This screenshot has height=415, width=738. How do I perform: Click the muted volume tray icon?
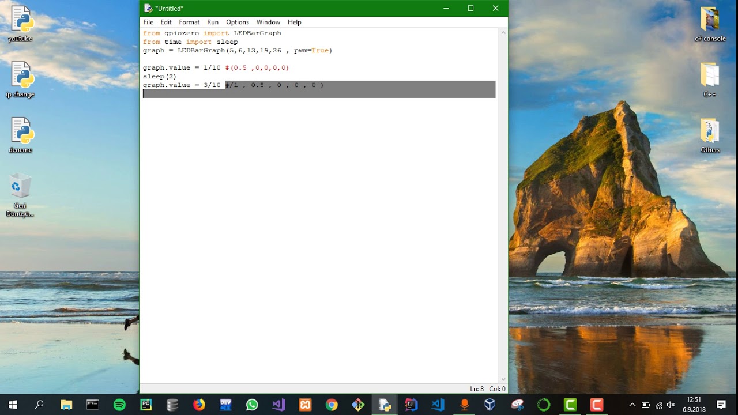click(671, 405)
